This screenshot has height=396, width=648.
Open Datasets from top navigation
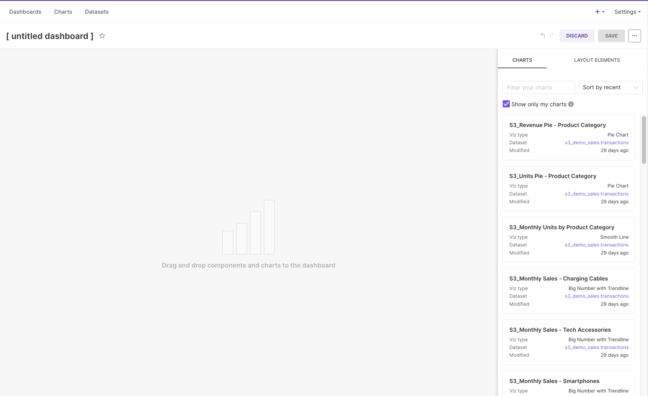97,12
